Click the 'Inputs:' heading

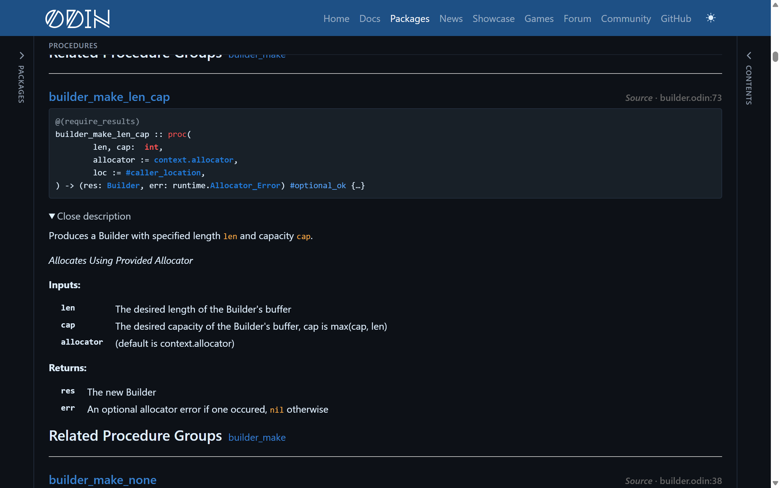click(x=65, y=285)
